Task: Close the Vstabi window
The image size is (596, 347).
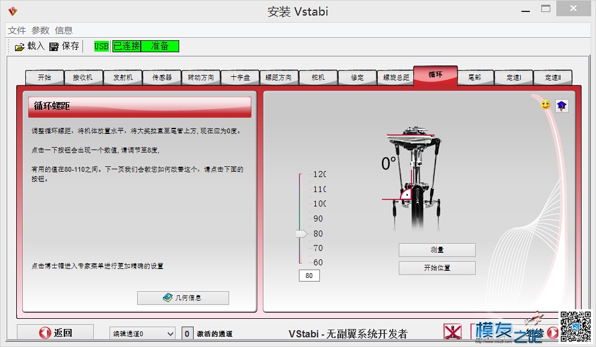Action: click(574, 8)
